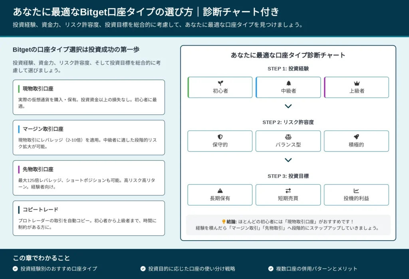The height and width of the screenshot is (279, 409).
Task: Click the description starting 最大125倍レバレッジ
Action: pyautogui.click(x=87, y=183)
